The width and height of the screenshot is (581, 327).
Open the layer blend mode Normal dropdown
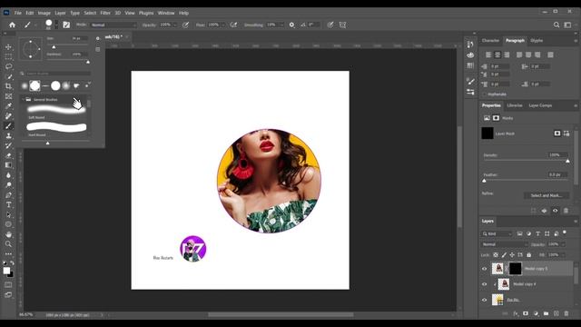tap(505, 244)
